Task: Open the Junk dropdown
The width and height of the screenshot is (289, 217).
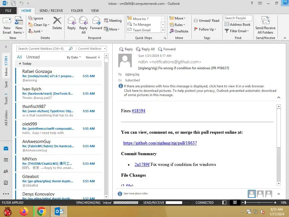Action: 36,31
